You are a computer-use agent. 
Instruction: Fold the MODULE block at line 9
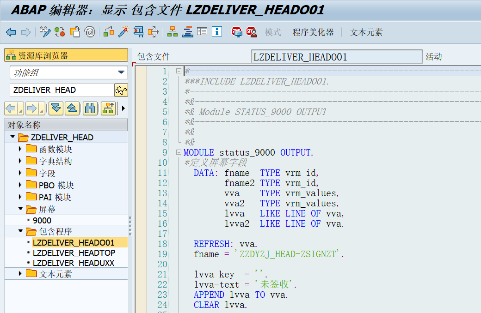pyautogui.click(x=179, y=152)
